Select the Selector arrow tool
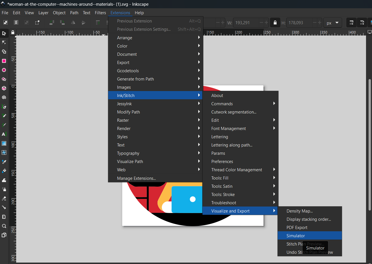 pos(4,33)
